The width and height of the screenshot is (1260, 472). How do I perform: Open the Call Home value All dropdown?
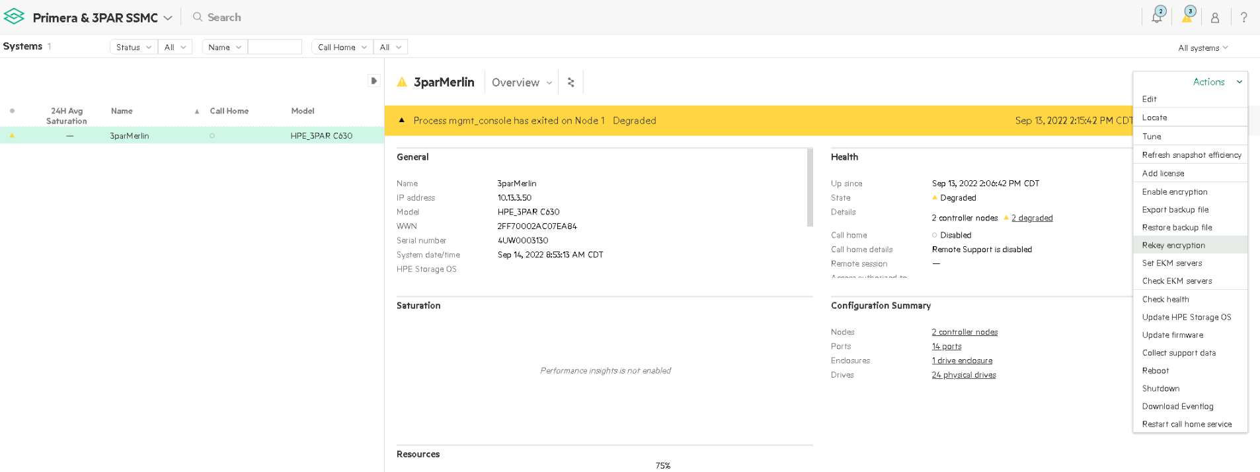pyautogui.click(x=391, y=47)
